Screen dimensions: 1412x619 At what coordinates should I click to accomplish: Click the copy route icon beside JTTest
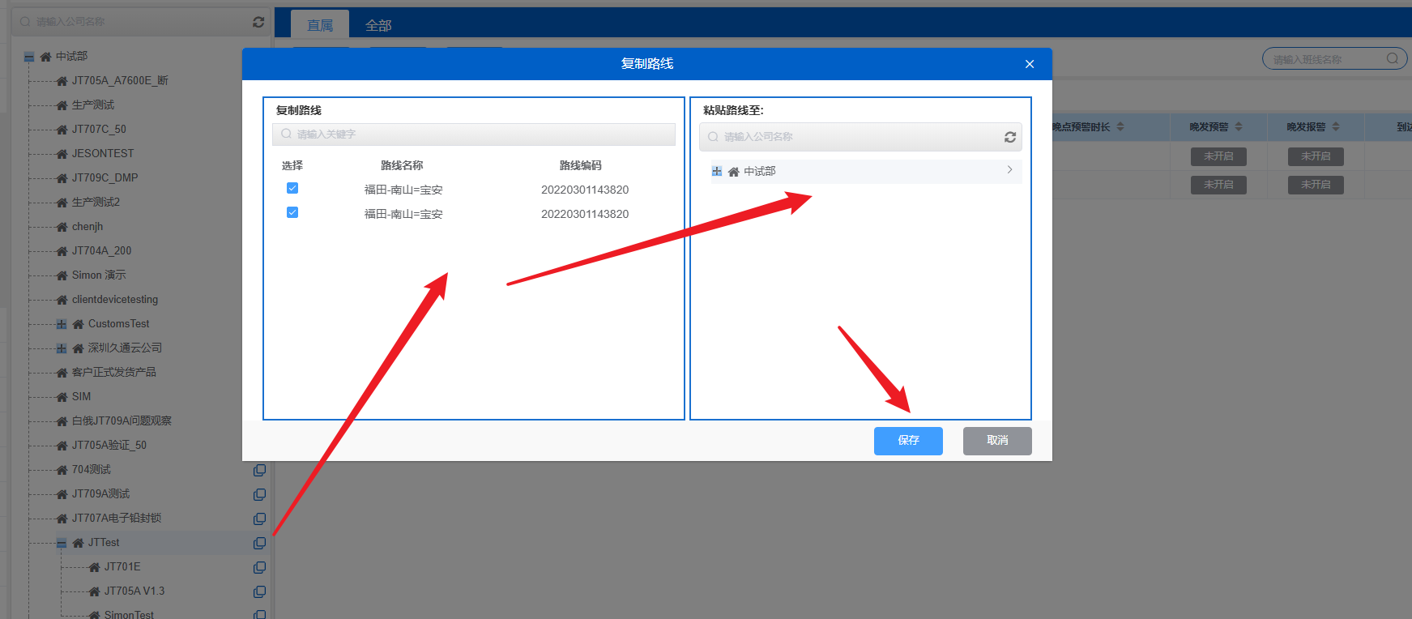coord(259,543)
